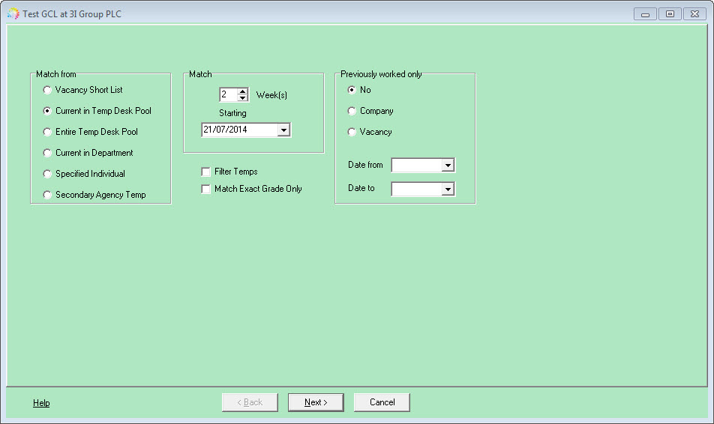This screenshot has height=424, width=714.
Task: Click the application icon in title bar
Action: pyautogui.click(x=13, y=13)
